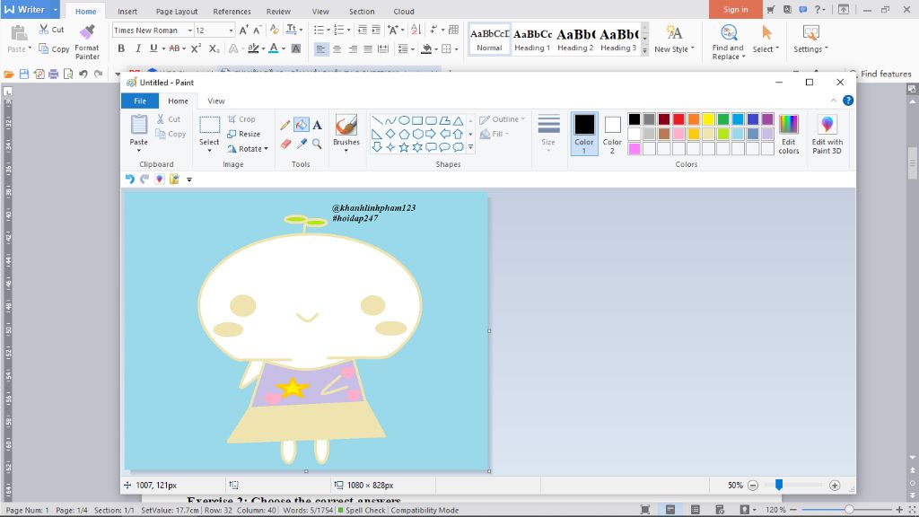Image resolution: width=919 pixels, height=517 pixels.
Task: Click the Writer Save icon
Action: (x=24, y=74)
